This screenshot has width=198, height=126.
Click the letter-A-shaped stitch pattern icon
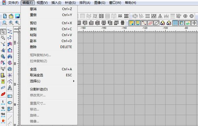(160, 16)
